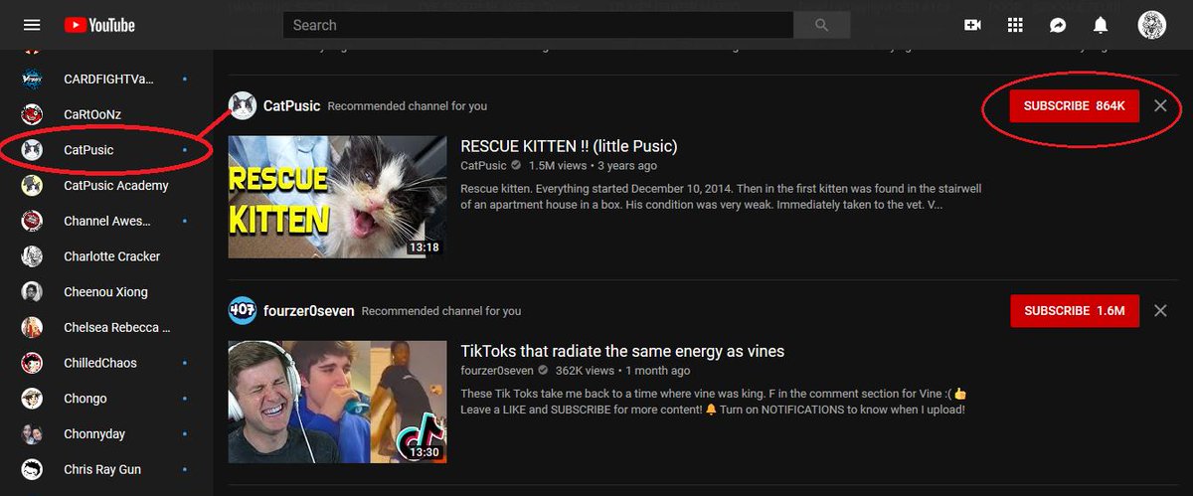Select Chongo subscription name
The height and width of the screenshot is (496, 1193).
coord(85,399)
